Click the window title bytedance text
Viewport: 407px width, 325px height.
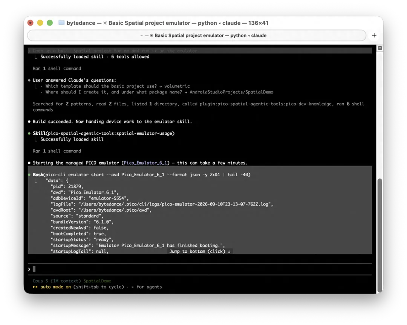[x=81, y=23]
